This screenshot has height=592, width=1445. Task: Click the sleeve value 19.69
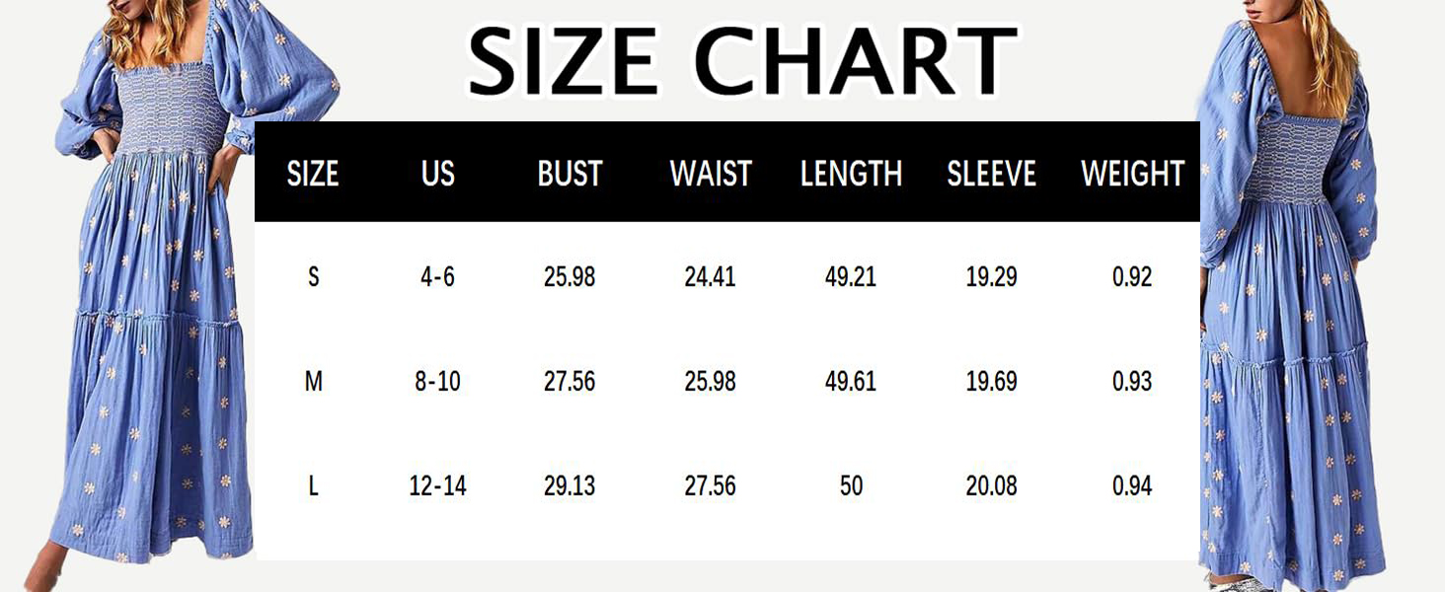pyautogui.click(x=991, y=382)
